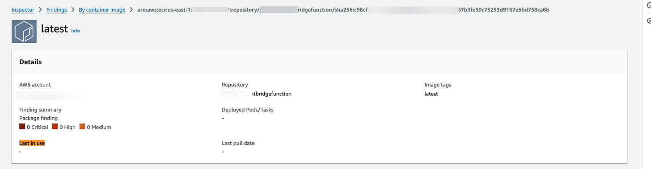Screen dimensions: 651x169
Task: Click chevron after By container image
Action: (x=131, y=9)
